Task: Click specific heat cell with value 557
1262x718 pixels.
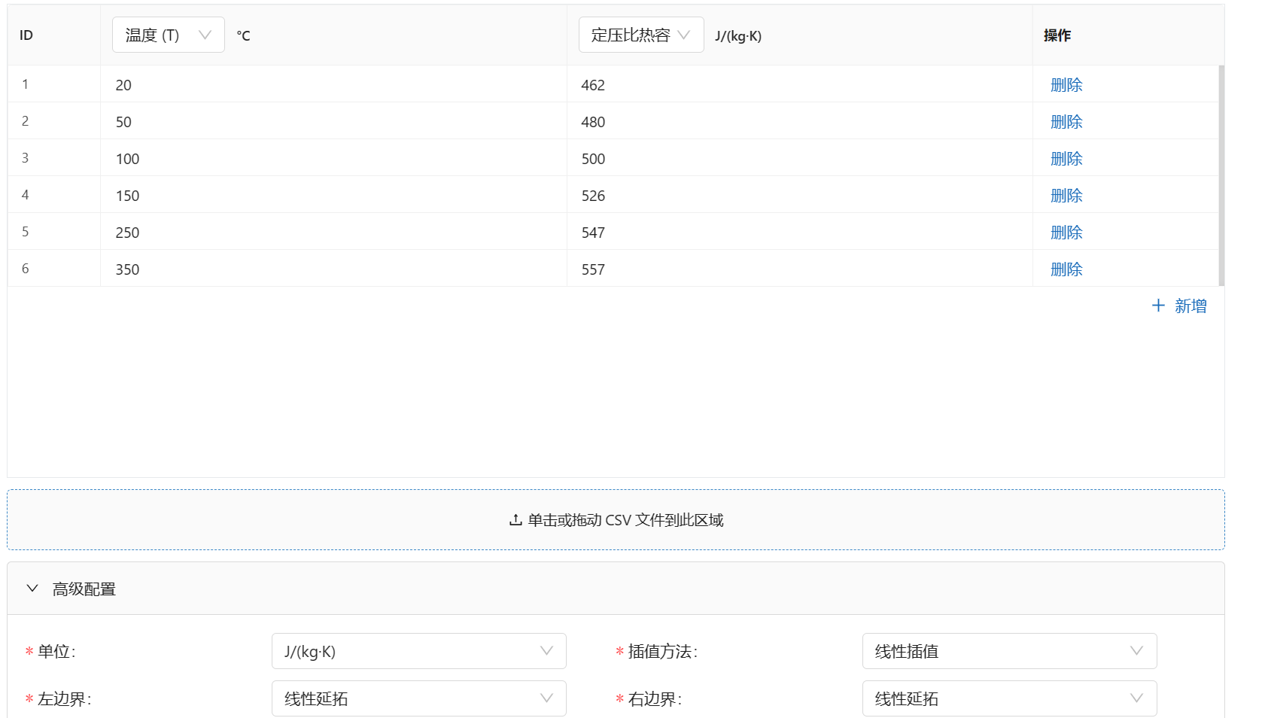Action: pos(799,269)
